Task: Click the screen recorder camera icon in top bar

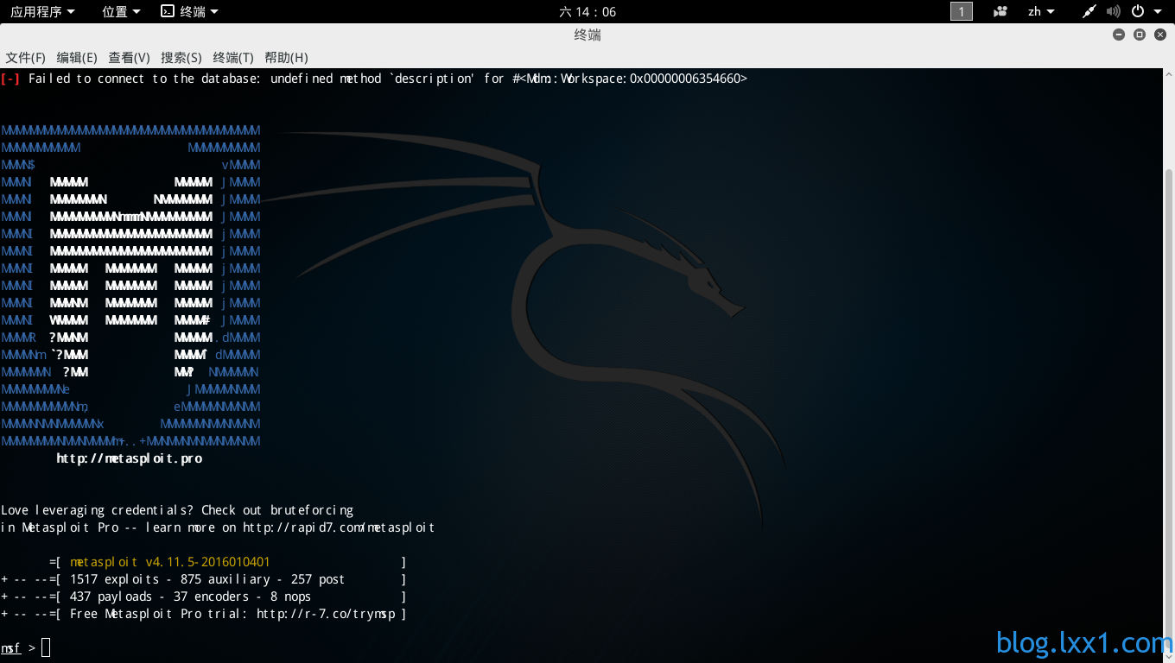Action: click(1000, 11)
